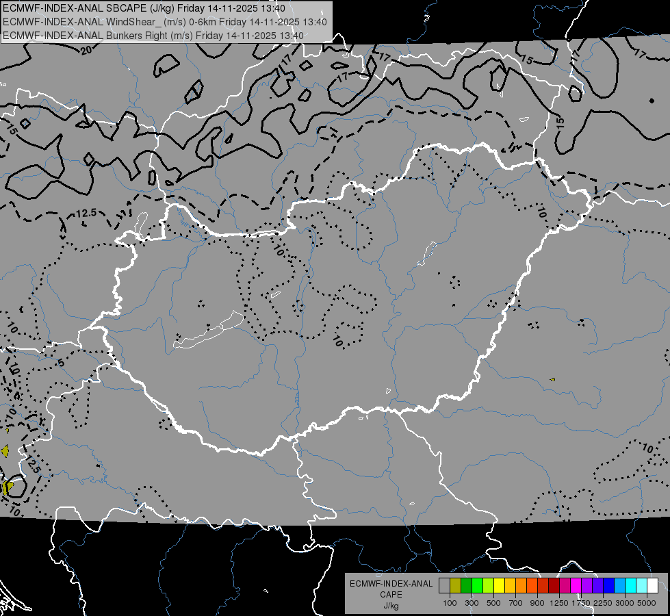Click the legend's ECMWF-INDEX-ANAL label
This screenshot has height=616, width=670.
click(x=391, y=584)
